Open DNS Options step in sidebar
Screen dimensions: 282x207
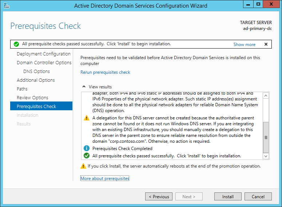click(x=36, y=72)
